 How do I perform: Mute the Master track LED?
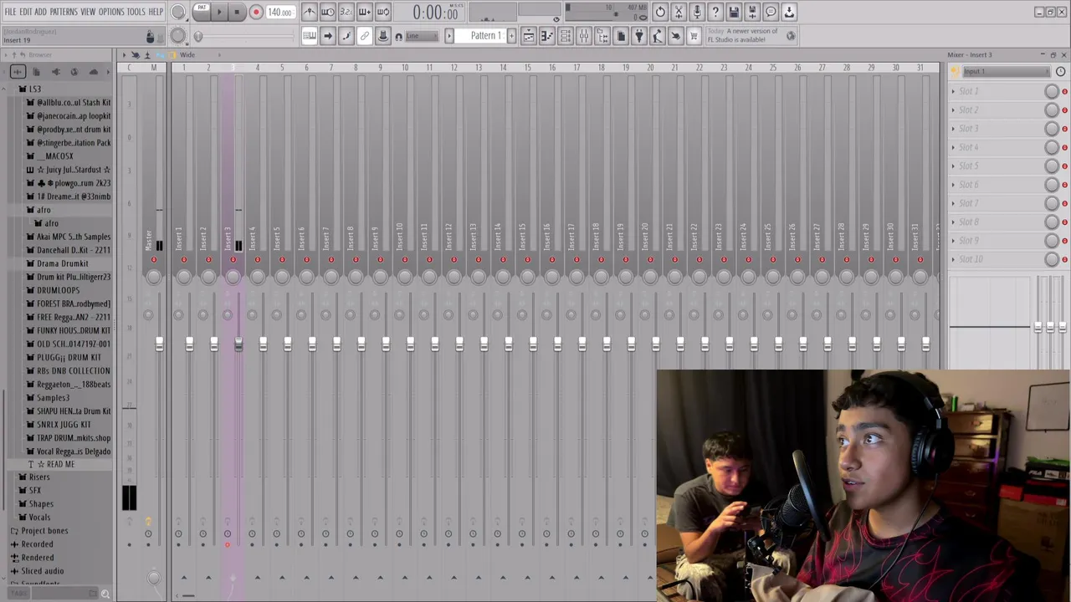[153, 260]
